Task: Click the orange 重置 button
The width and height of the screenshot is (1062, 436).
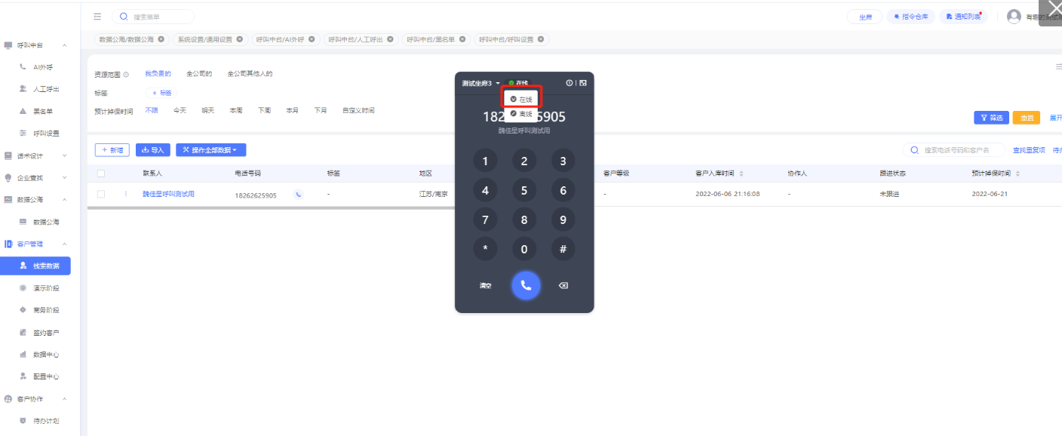Action: 1026,118
